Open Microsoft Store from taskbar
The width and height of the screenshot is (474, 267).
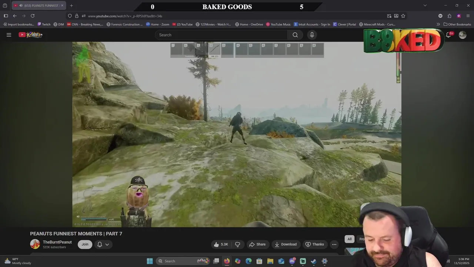point(259,261)
